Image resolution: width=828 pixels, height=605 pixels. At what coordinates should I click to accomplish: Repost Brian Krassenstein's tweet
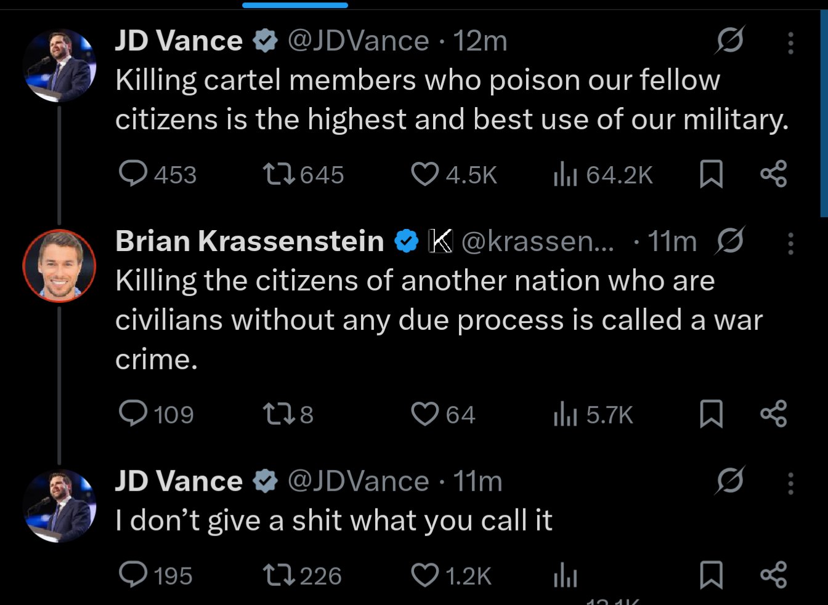[278, 414]
